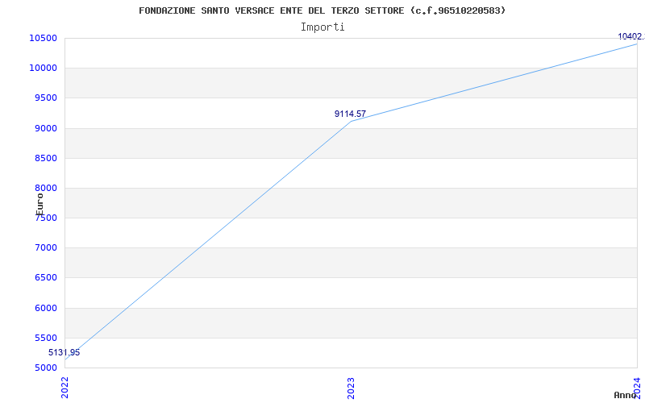Viewport: 645px width, 403px height.
Task: Click the y-axis value 10500
Action: pos(43,38)
